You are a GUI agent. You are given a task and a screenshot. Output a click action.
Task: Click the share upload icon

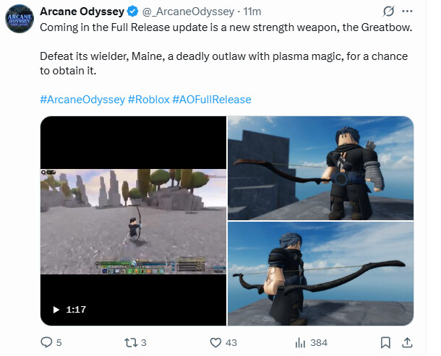click(x=407, y=342)
